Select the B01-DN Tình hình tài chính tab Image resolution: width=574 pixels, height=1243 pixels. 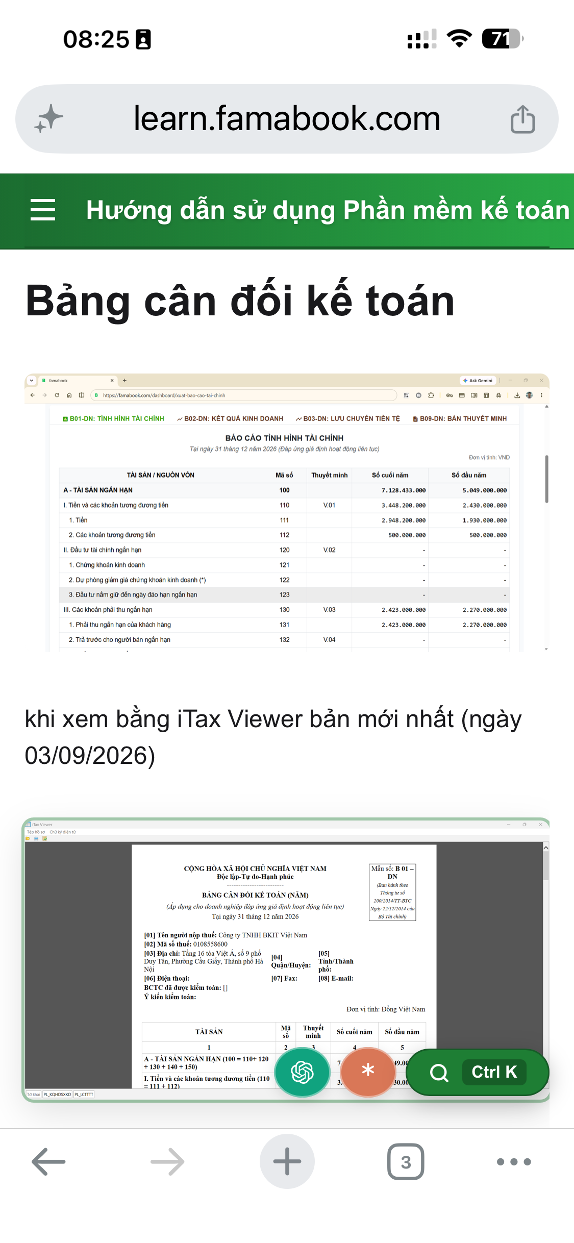point(113,418)
